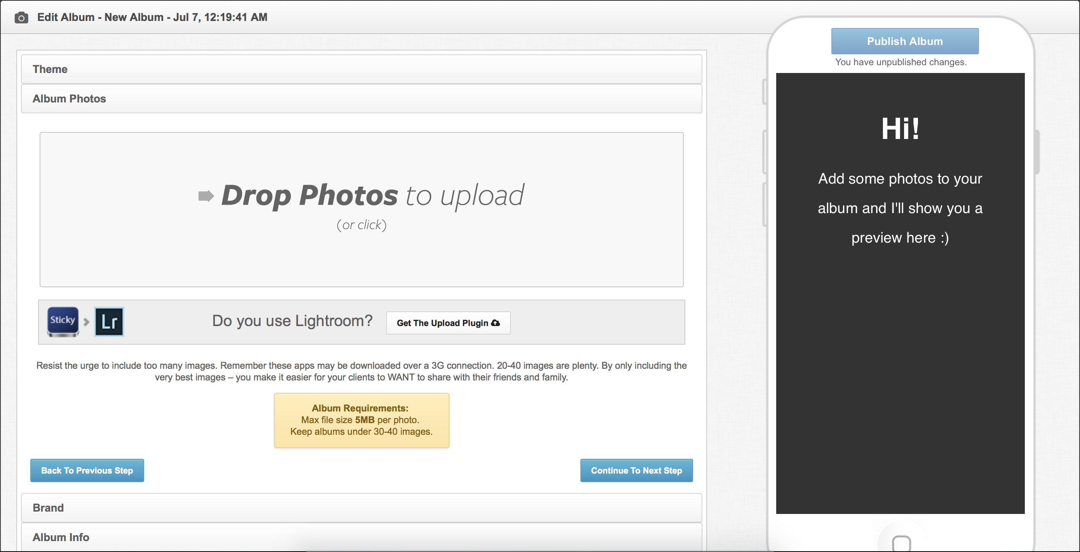Screen dimensions: 1080x552
Task: Click the arrow icon beside Drop Photos
Action: 206,196
